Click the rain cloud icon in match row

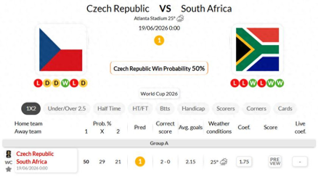pos(223,162)
